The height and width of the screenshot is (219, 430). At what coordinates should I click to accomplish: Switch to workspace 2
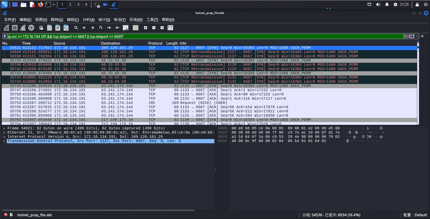point(70,4)
